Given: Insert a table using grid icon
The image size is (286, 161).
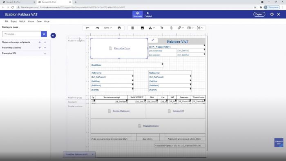Looking at the screenshot, I should [x=133, y=28].
